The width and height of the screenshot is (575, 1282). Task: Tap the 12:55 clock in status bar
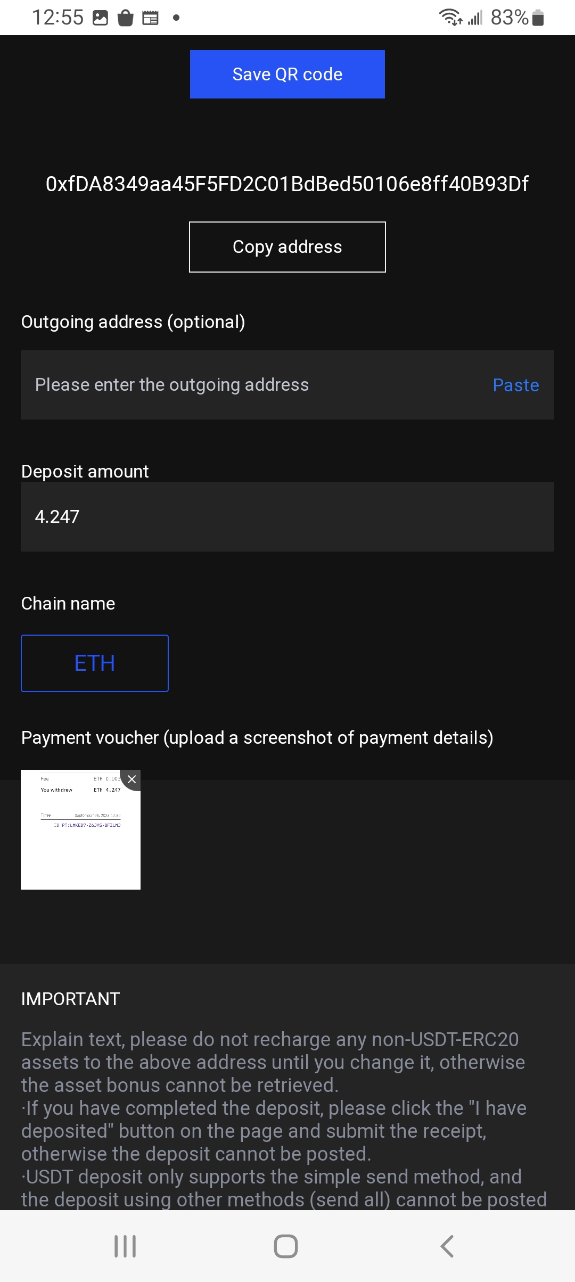pyautogui.click(x=57, y=18)
